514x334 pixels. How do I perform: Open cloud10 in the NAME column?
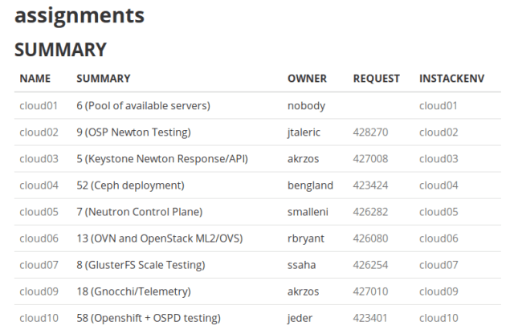(39, 318)
